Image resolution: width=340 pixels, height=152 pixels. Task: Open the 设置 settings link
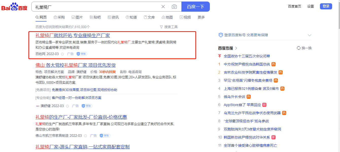pyautogui.click(x=310, y=6)
